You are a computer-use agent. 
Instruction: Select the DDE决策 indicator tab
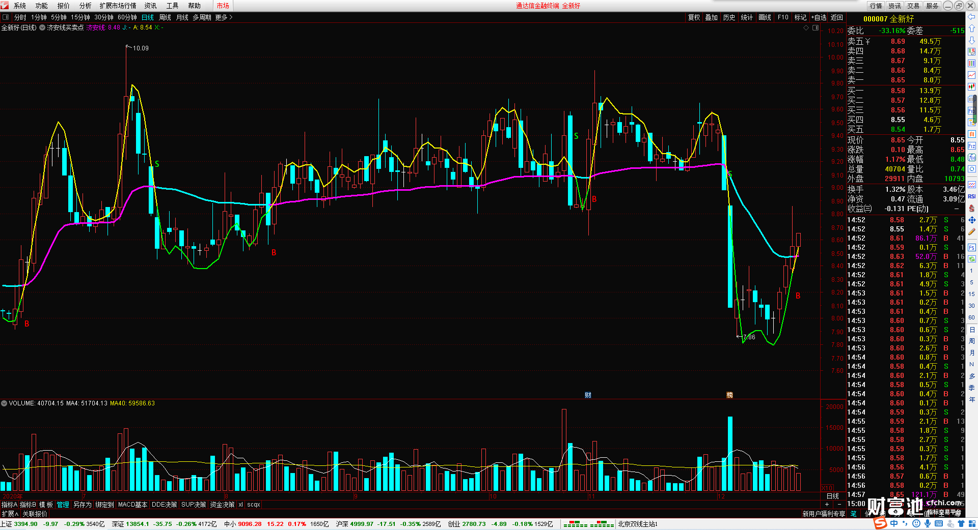165,505
